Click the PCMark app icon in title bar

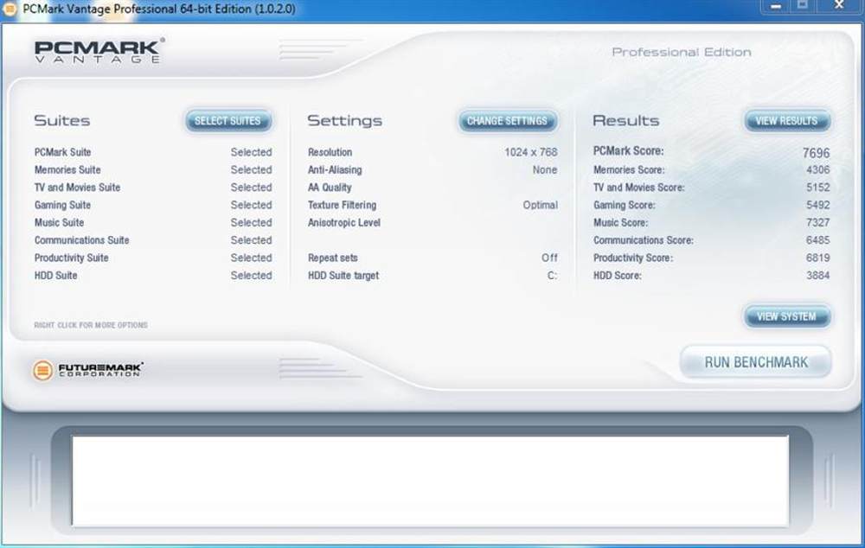[x=10, y=9]
